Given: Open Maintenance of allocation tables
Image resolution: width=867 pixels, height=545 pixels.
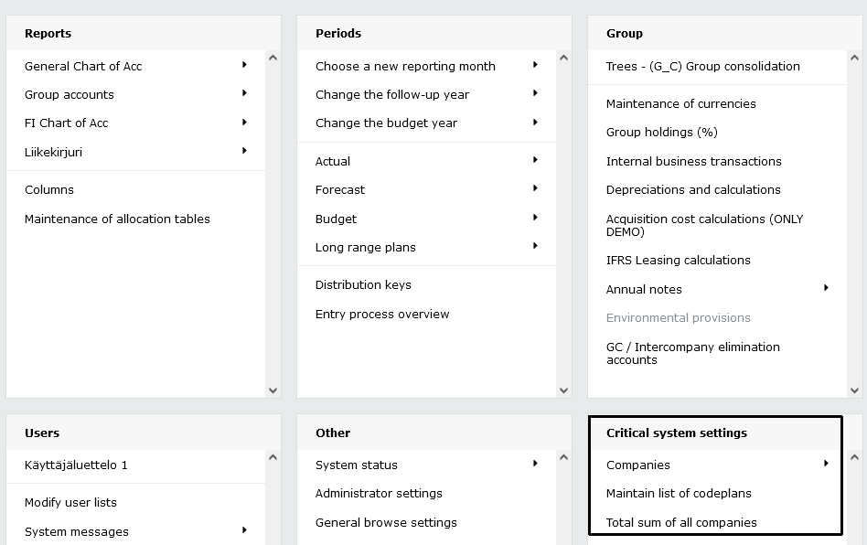Looking at the screenshot, I should (117, 219).
